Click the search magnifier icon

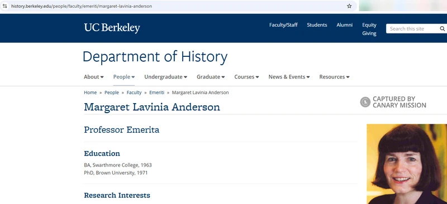pyautogui.click(x=442, y=29)
